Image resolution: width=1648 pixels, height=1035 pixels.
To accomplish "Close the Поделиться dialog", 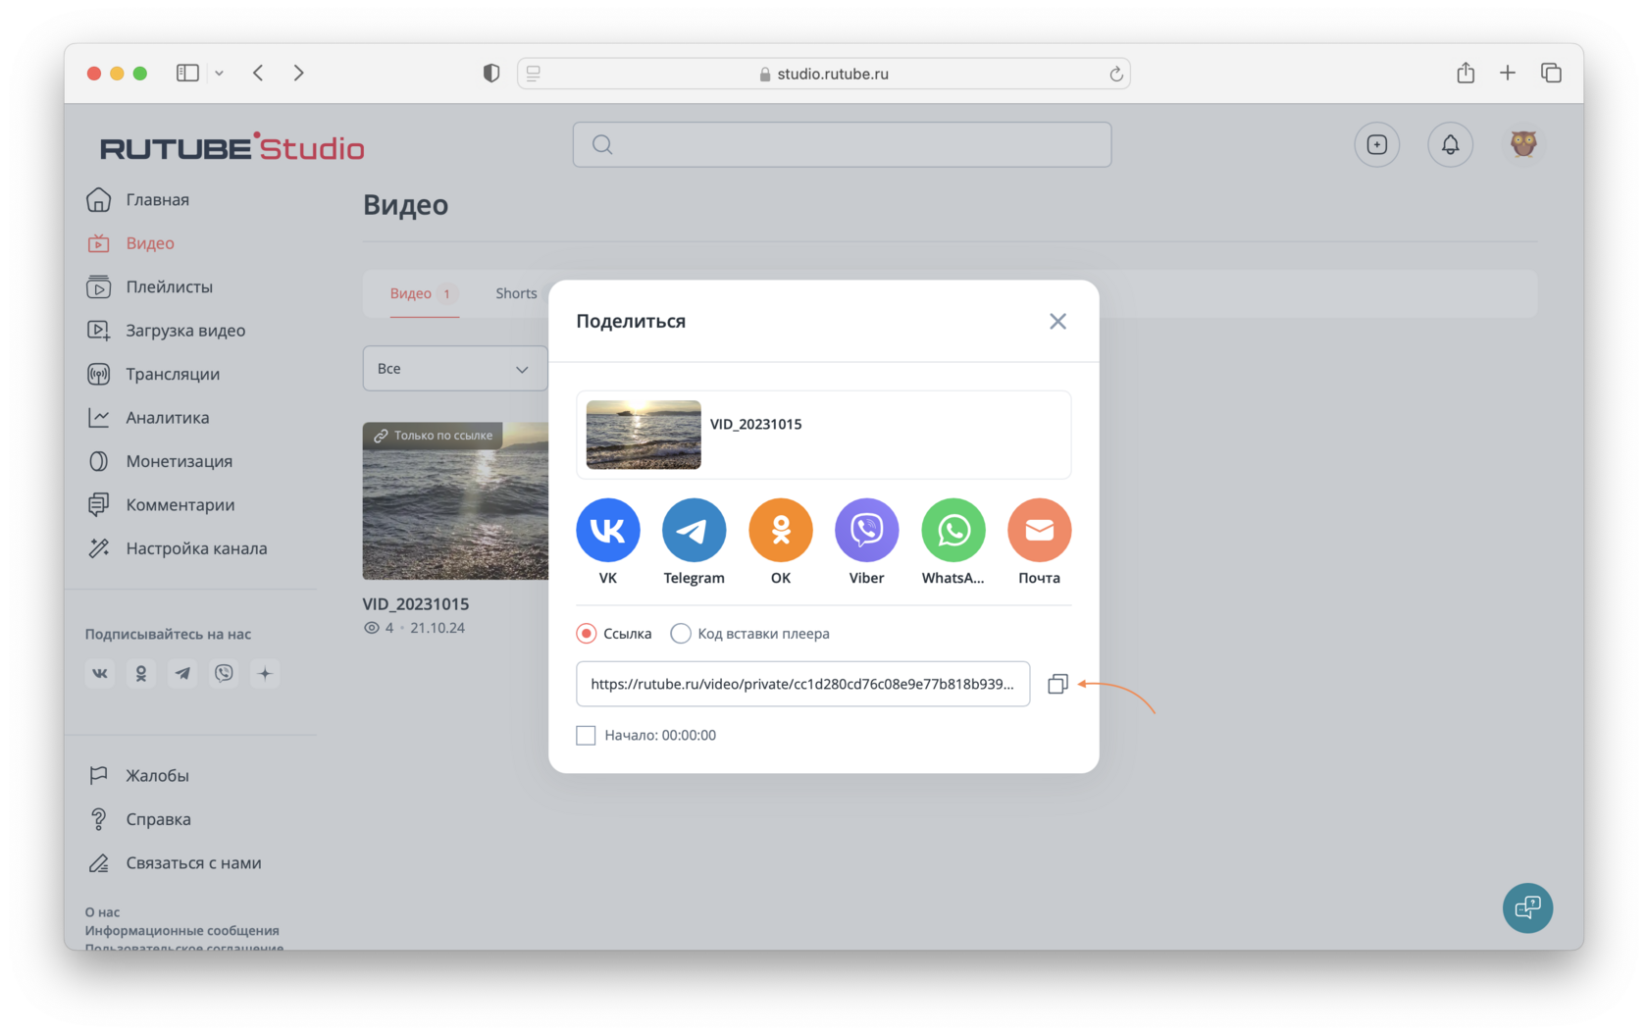I will [1057, 321].
